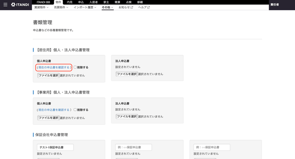295x159 pixels.
Task: Open the インポート履歴 dropdown
Action: coord(85,7)
